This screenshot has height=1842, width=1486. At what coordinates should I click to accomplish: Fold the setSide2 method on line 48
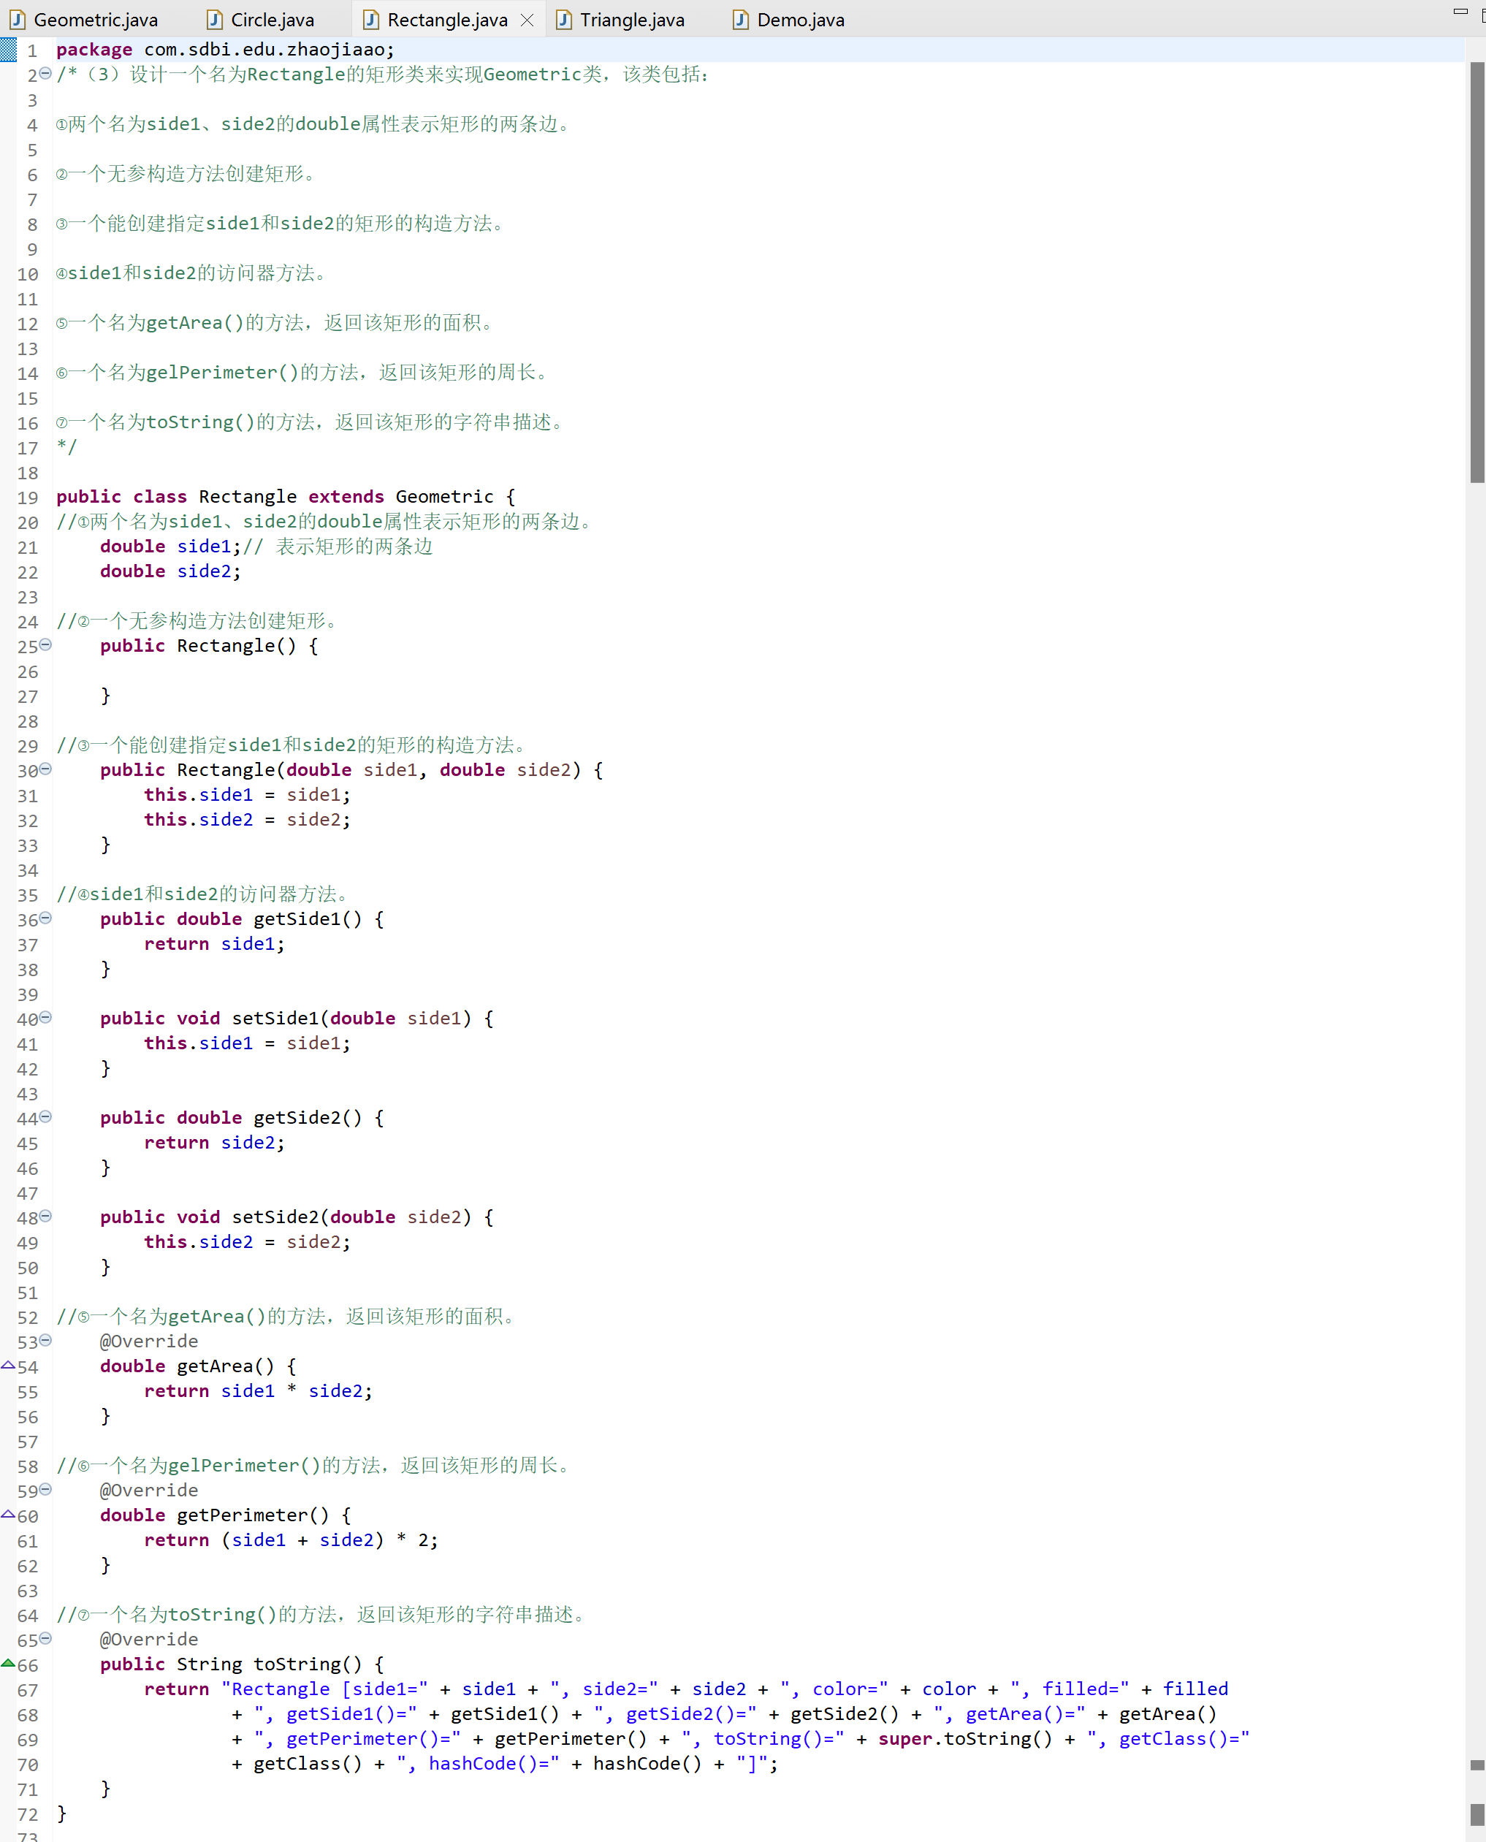pos(45,1215)
